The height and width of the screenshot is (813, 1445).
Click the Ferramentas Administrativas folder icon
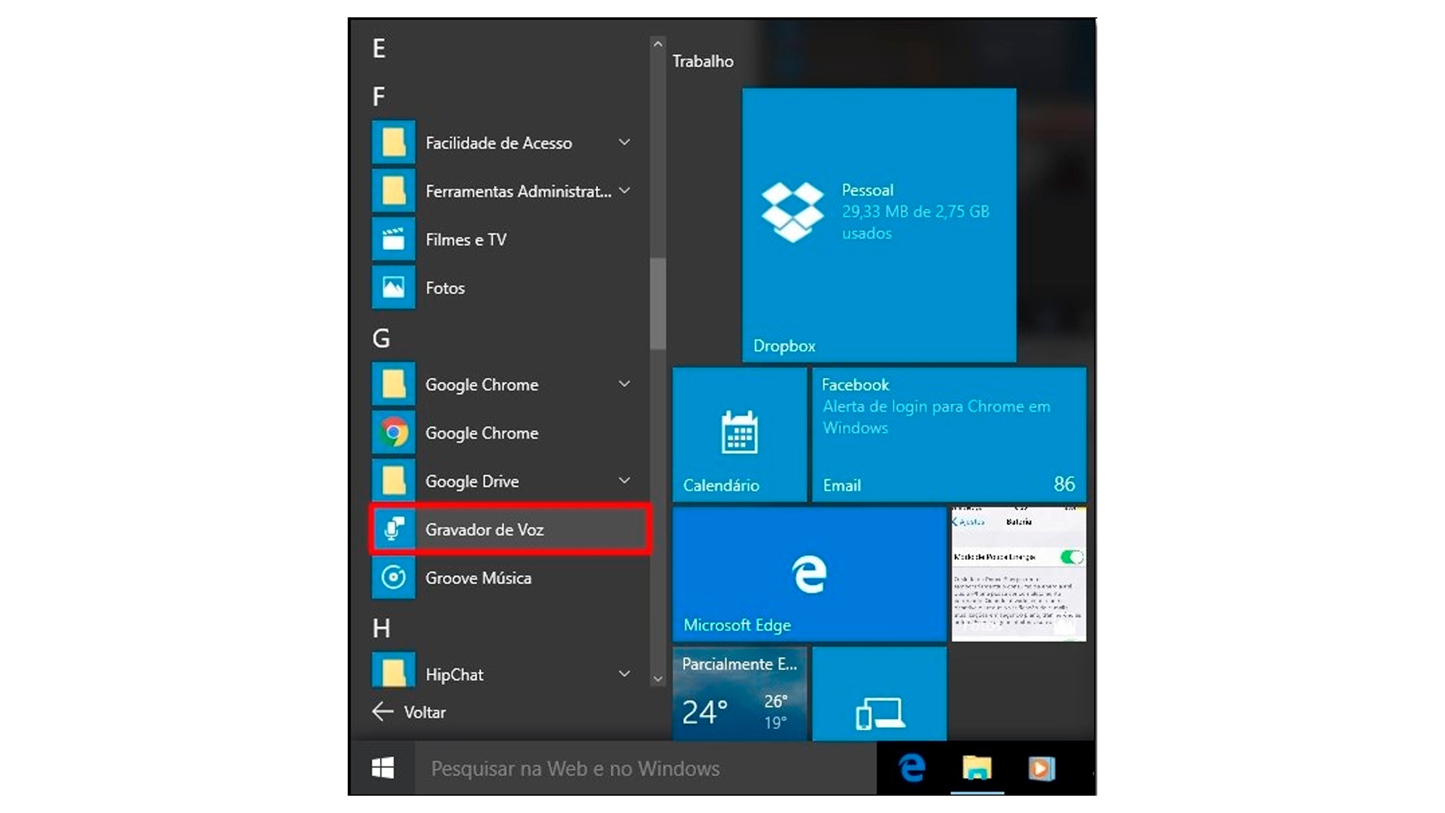tap(394, 191)
